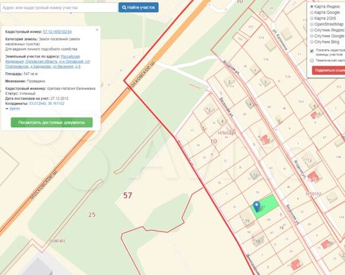Click the 'Найти участок' search button
Image resolution: width=345 pixels, height=275 pixels.
point(138,7)
